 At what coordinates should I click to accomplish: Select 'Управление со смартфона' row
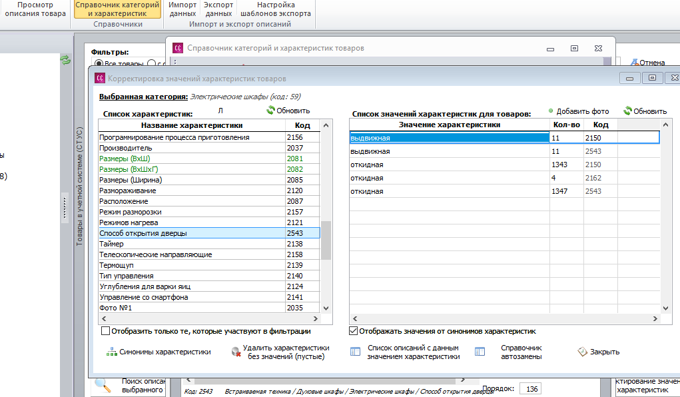pos(209,297)
